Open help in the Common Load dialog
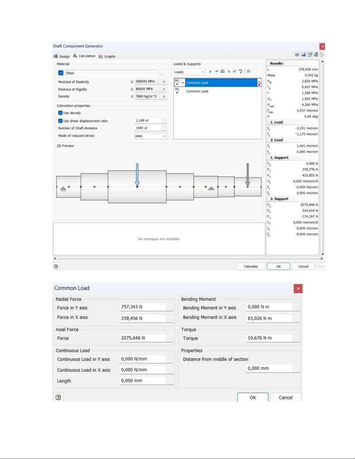This screenshot has height=459, width=355. click(x=58, y=397)
